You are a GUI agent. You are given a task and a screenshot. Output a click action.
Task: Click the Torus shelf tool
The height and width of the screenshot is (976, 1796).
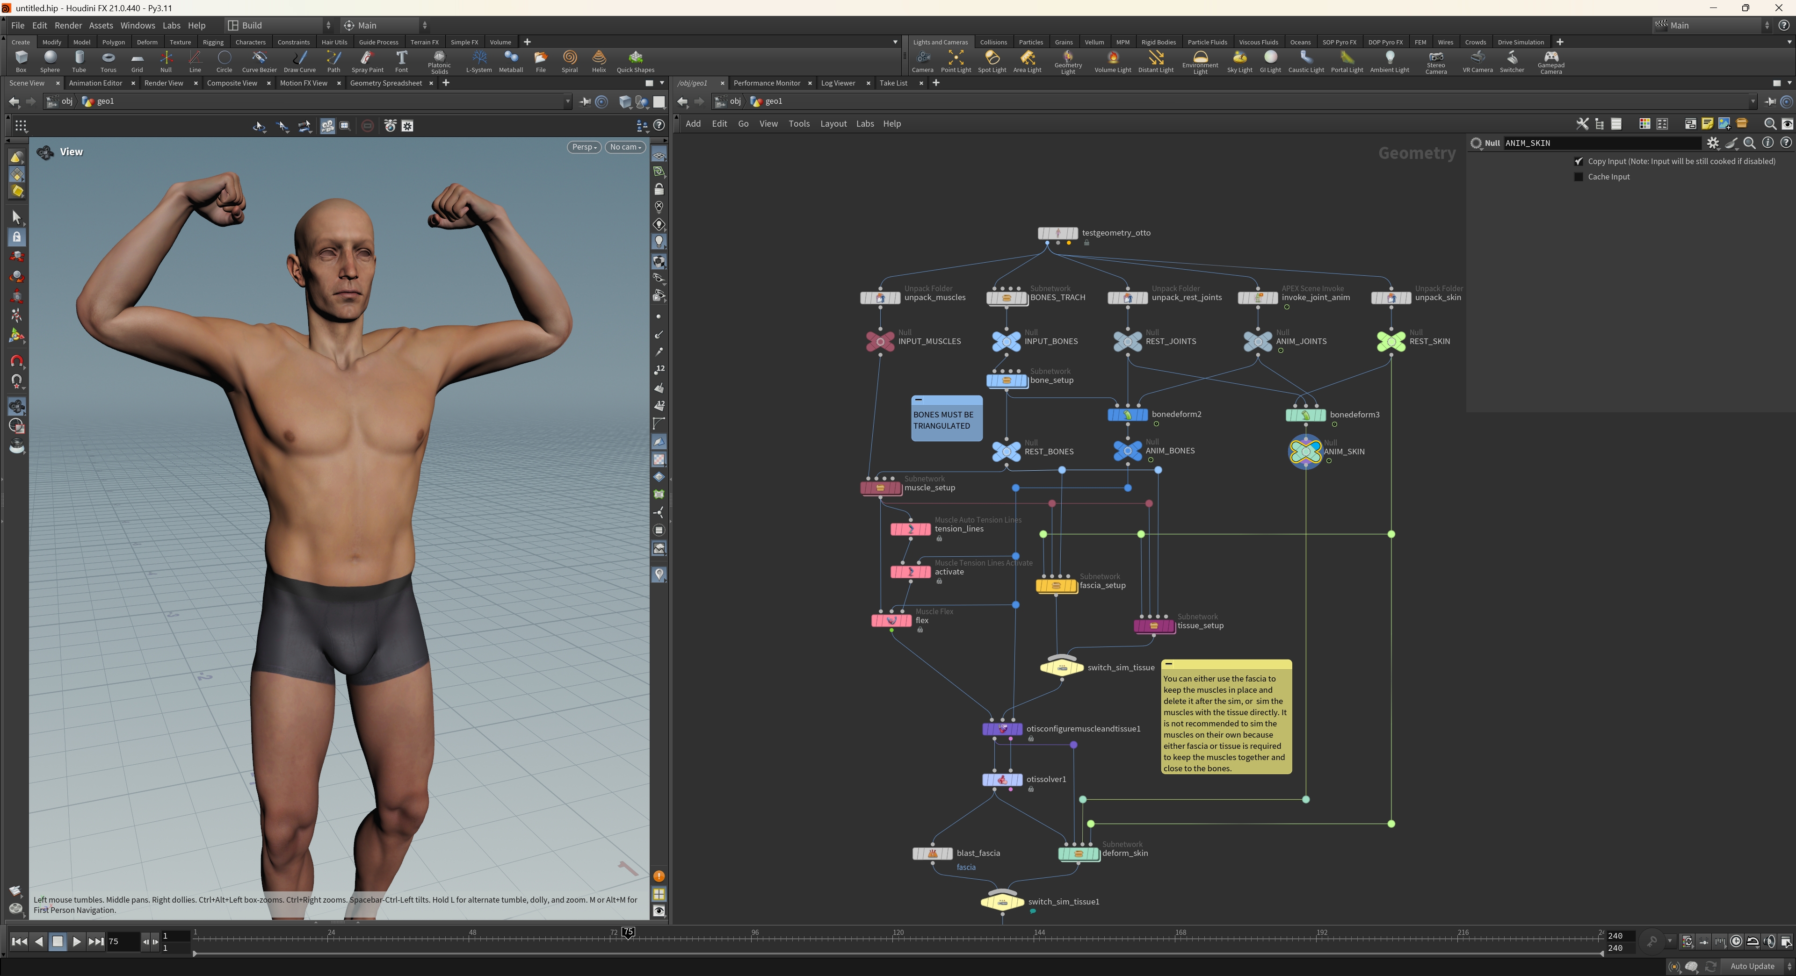(108, 60)
